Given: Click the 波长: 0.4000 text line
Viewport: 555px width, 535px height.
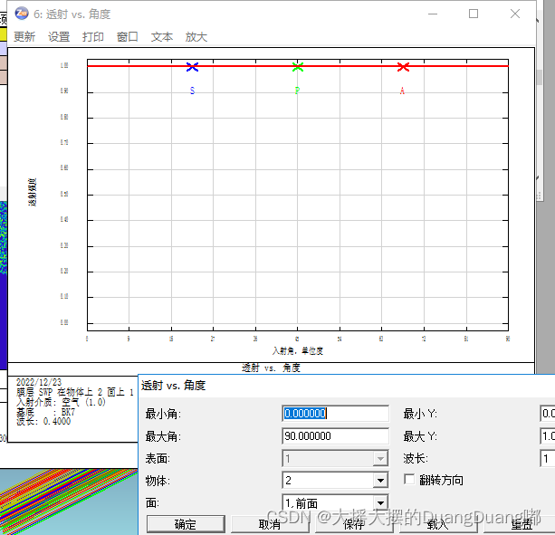Looking at the screenshot, I should (43, 421).
